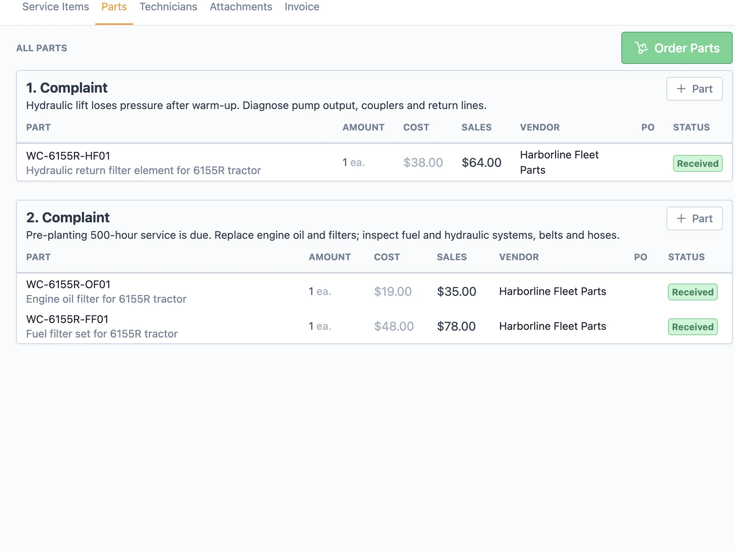The height and width of the screenshot is (551, 735).
Task: Switch to the Technicians tab
Action: [x=168, y=7]
